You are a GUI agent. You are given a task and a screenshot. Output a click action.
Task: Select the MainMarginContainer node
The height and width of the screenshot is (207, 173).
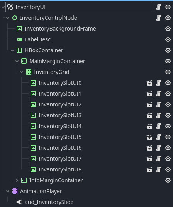[57, 61]
